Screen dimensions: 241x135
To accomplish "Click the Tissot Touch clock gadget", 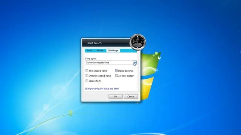I will point(137,42).
